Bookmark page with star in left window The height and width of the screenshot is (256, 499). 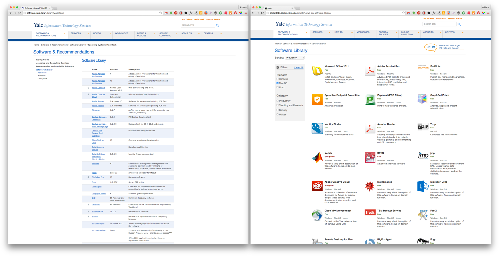click(x=161, y=13)
